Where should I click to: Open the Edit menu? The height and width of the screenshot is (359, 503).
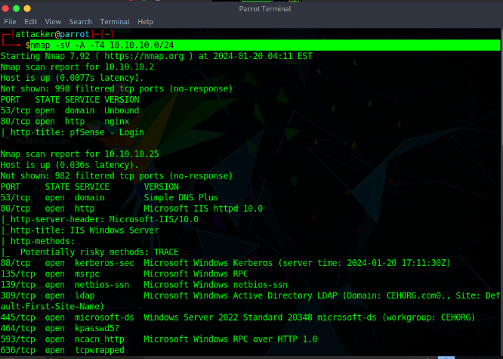point(31,22)
